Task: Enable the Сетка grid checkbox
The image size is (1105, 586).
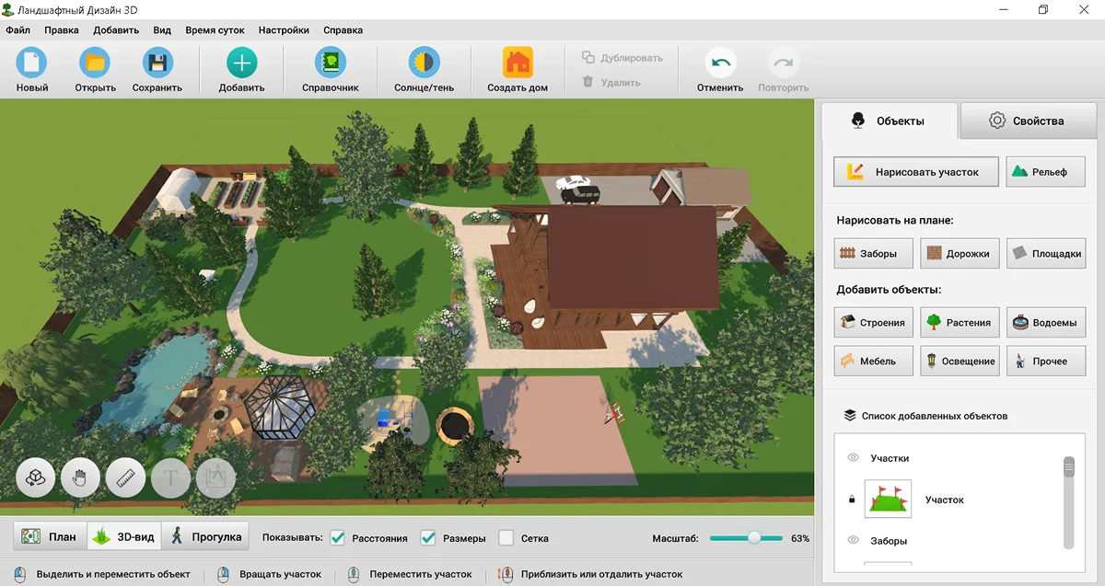Action: coord(506,538)
